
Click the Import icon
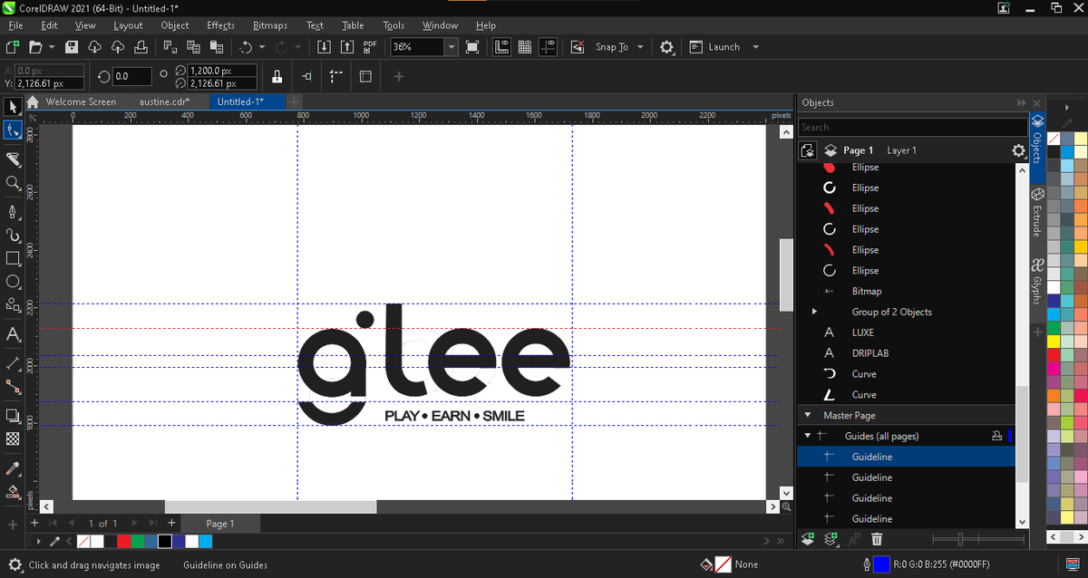point(324,47)
